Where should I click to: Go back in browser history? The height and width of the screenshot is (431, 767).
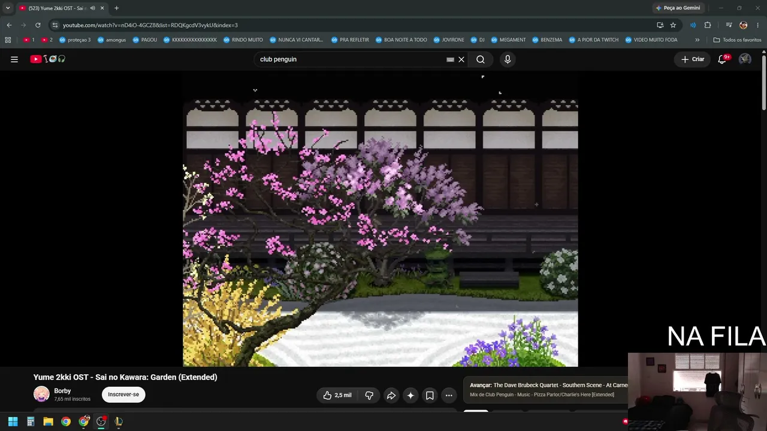[x=9, y=25]
